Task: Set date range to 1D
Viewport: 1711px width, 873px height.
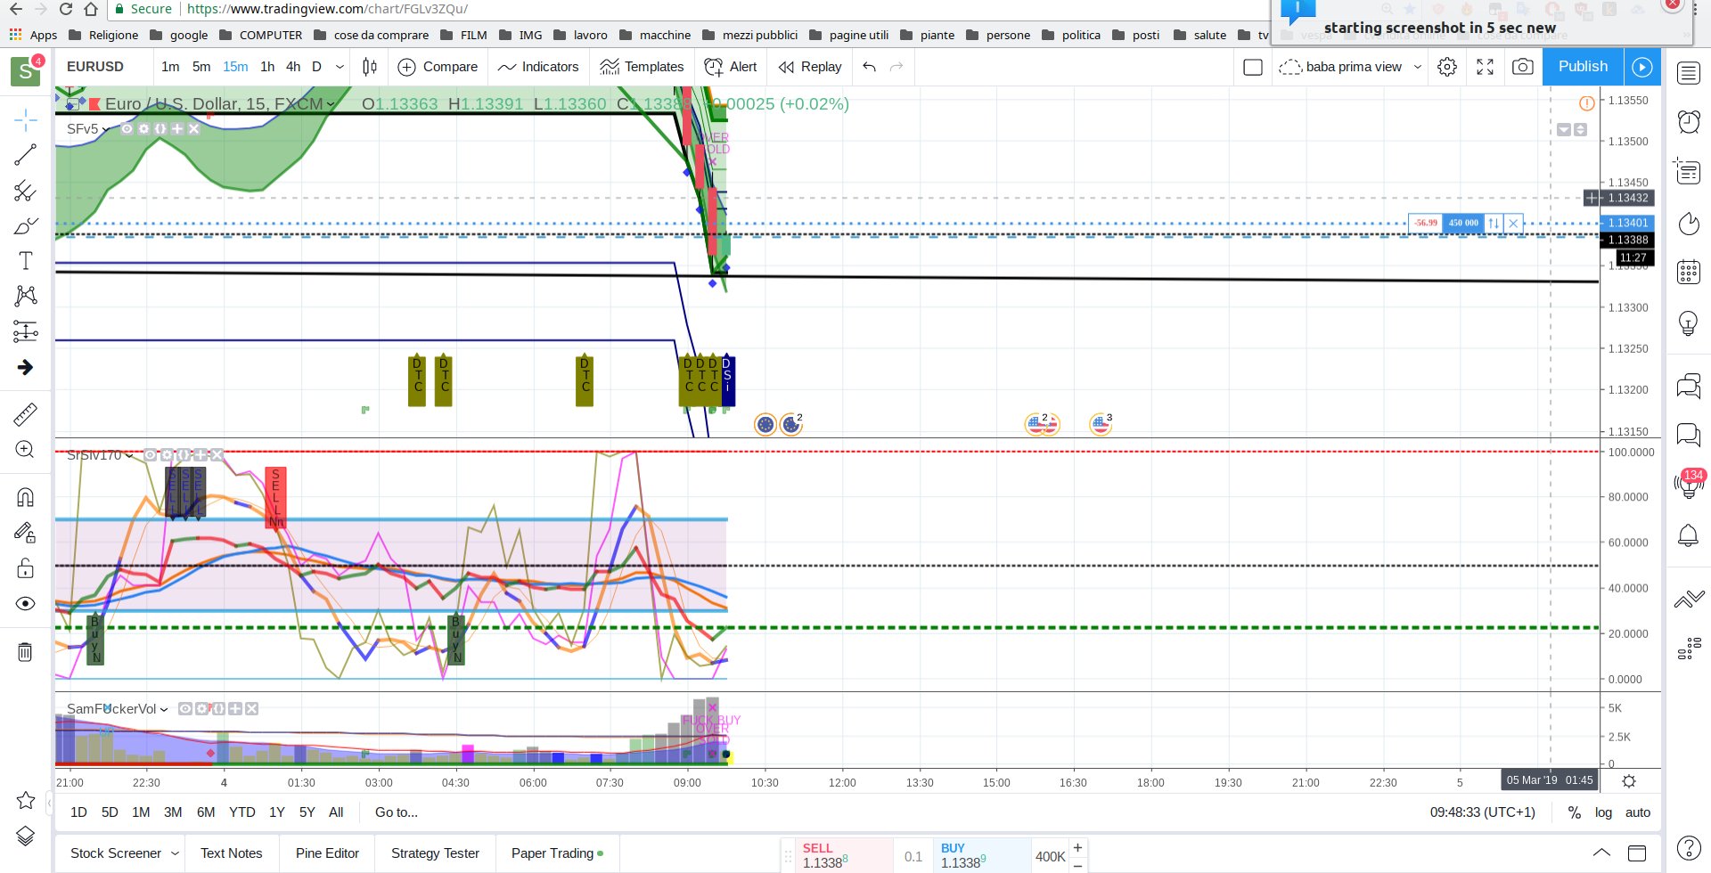Action: click(x=78, y=812)
